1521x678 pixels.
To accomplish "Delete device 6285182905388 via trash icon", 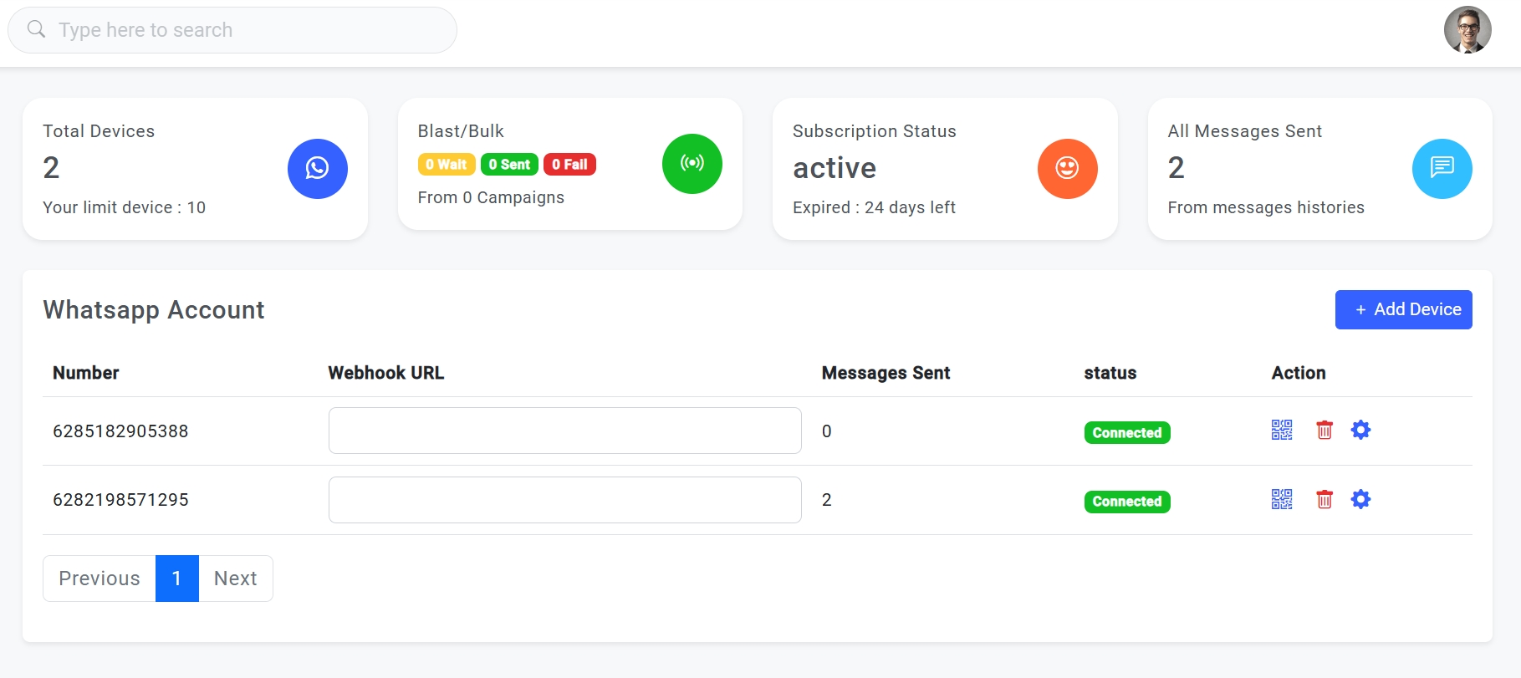I will (1324, 431).
